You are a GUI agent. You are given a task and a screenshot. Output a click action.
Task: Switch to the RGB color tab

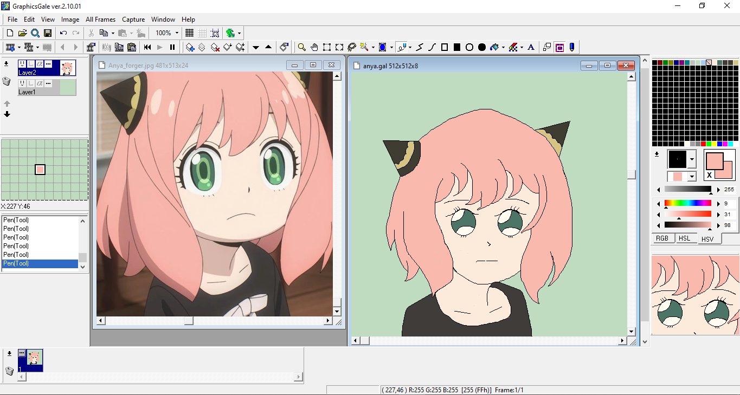click(662, 238)
